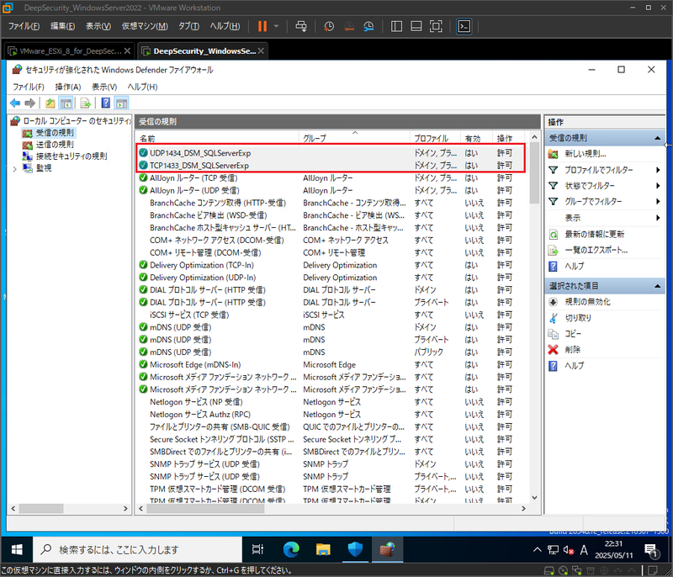Sort by 有効 column header
Viewport: 673px width, 577px height.
point(476,139)
